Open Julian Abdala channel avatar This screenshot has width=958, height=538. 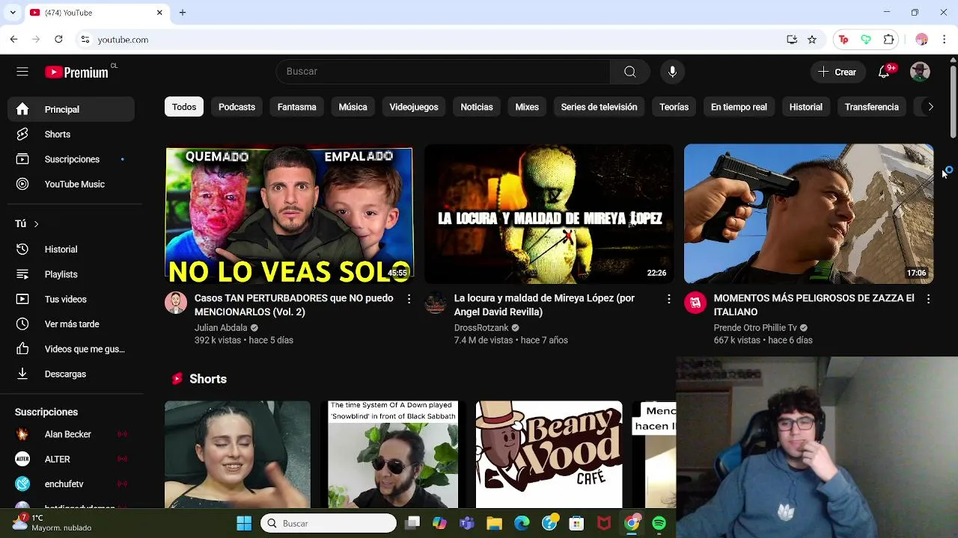[176, 303]
